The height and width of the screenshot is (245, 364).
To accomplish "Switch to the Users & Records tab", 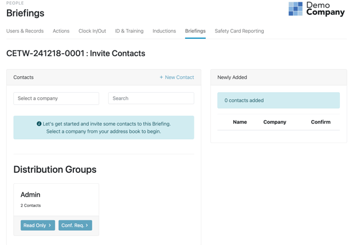I will coord(25,31).
